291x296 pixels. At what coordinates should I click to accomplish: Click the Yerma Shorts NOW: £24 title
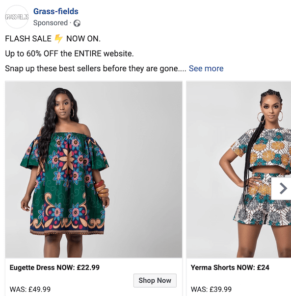coord(230,268)
